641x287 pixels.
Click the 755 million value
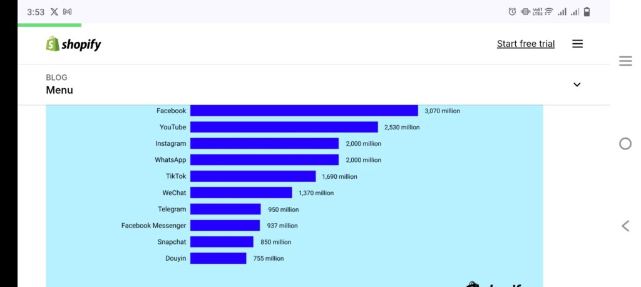coord(269,258)
